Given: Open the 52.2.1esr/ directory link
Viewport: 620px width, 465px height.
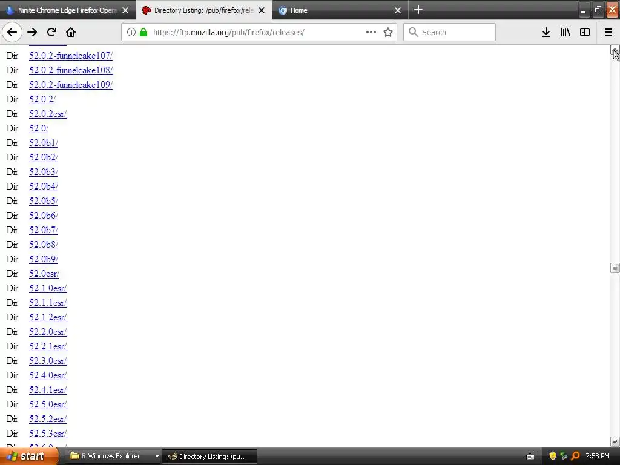Looking at the screenshot, I should click(x=48, y=346).
